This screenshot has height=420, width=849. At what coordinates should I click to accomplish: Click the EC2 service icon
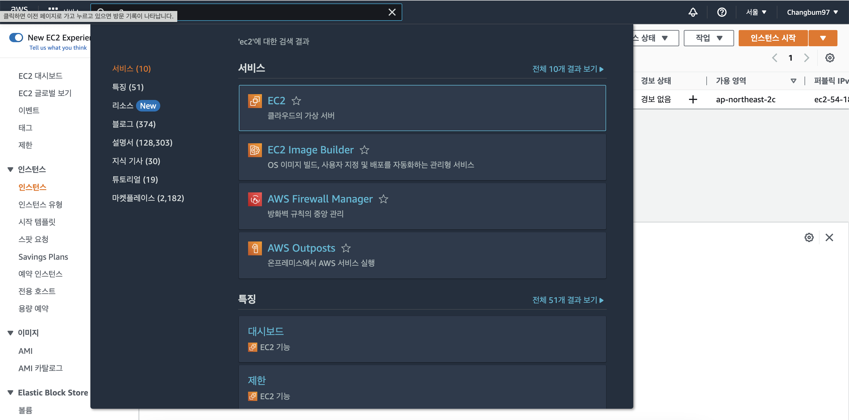(255, 101)
